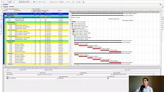Click the Primary Resource person icon
The image size is (164, 92).
click(108, 78)
